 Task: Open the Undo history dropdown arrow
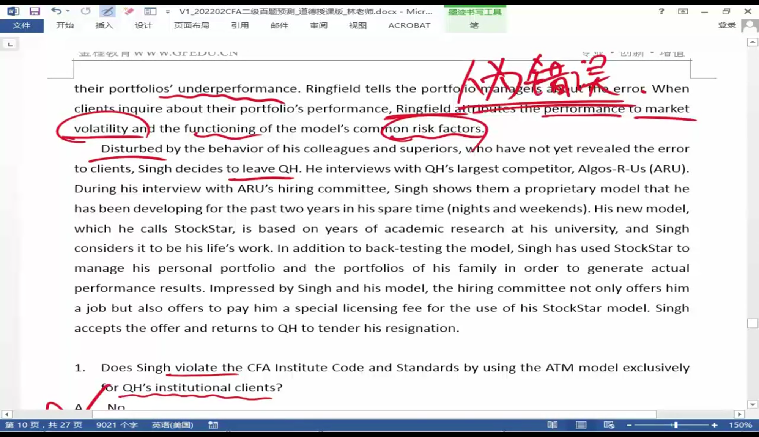(x=68, y=11)
